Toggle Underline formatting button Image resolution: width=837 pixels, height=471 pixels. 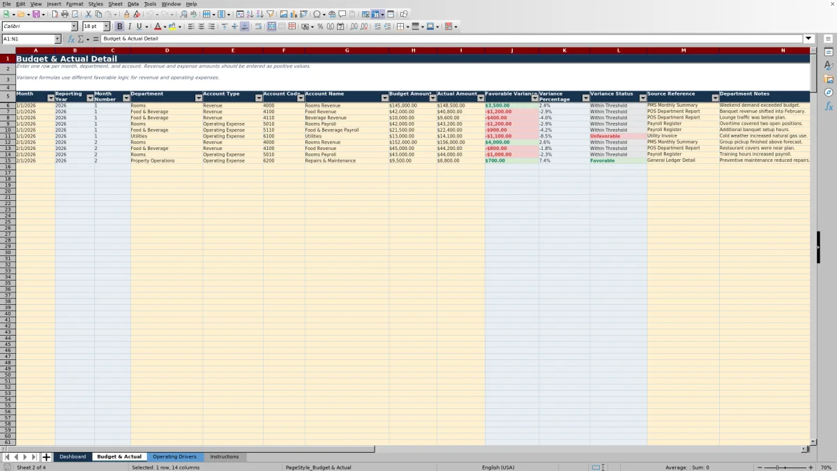click(139, 27)
